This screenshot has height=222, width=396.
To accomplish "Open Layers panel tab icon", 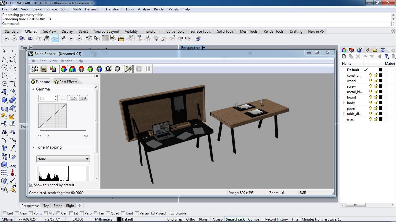I will tap(351, 50).
